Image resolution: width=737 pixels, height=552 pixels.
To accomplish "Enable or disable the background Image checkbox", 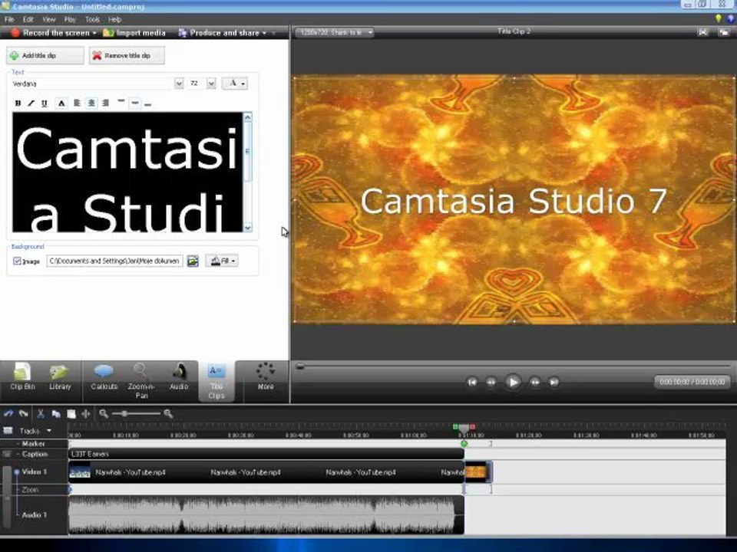I will pyautogui.click(x=18, y=261).
